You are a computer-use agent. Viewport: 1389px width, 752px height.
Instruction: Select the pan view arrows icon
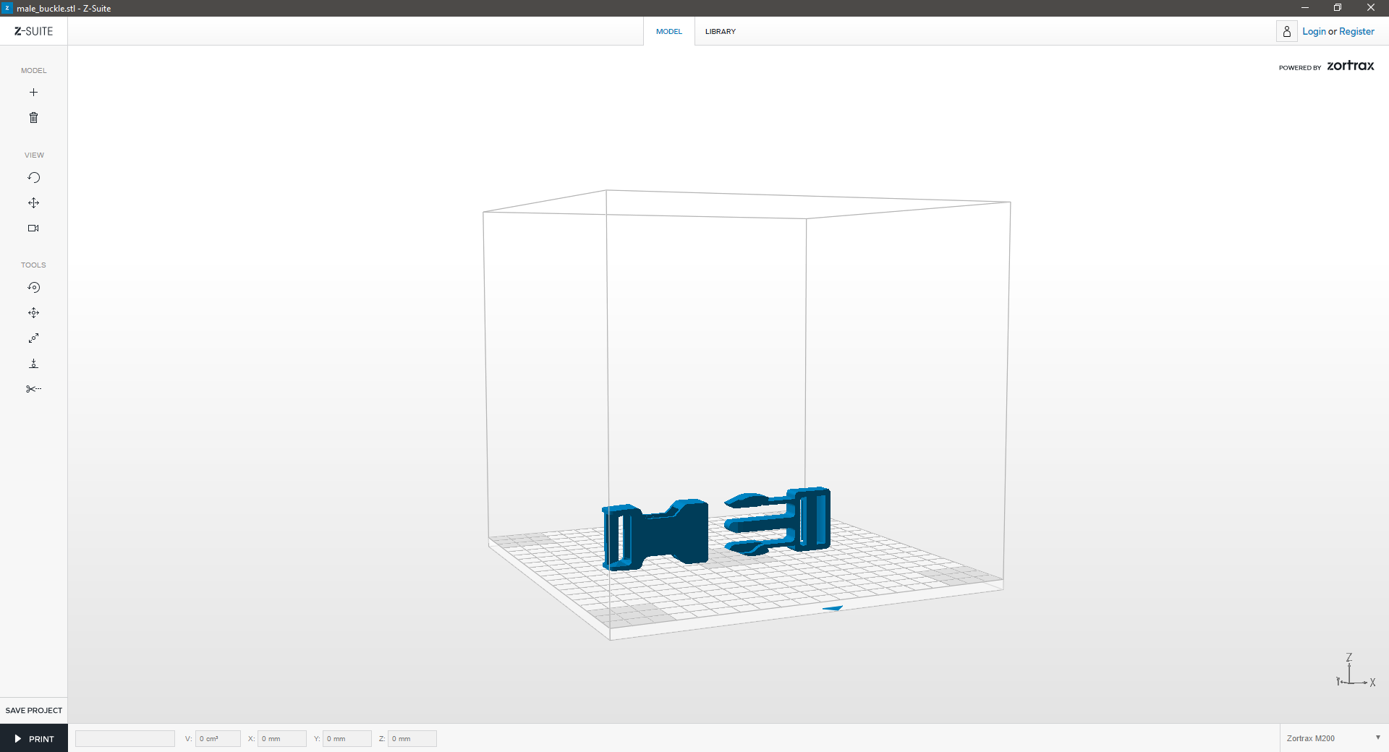33,203
